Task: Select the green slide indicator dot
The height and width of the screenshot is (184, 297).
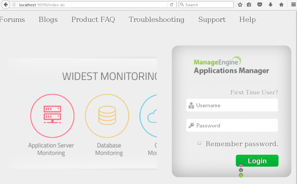Action: (x=241, y=176)
